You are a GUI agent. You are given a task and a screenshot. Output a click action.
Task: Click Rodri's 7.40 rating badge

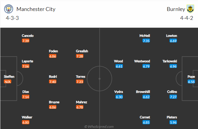pos(53,82)
